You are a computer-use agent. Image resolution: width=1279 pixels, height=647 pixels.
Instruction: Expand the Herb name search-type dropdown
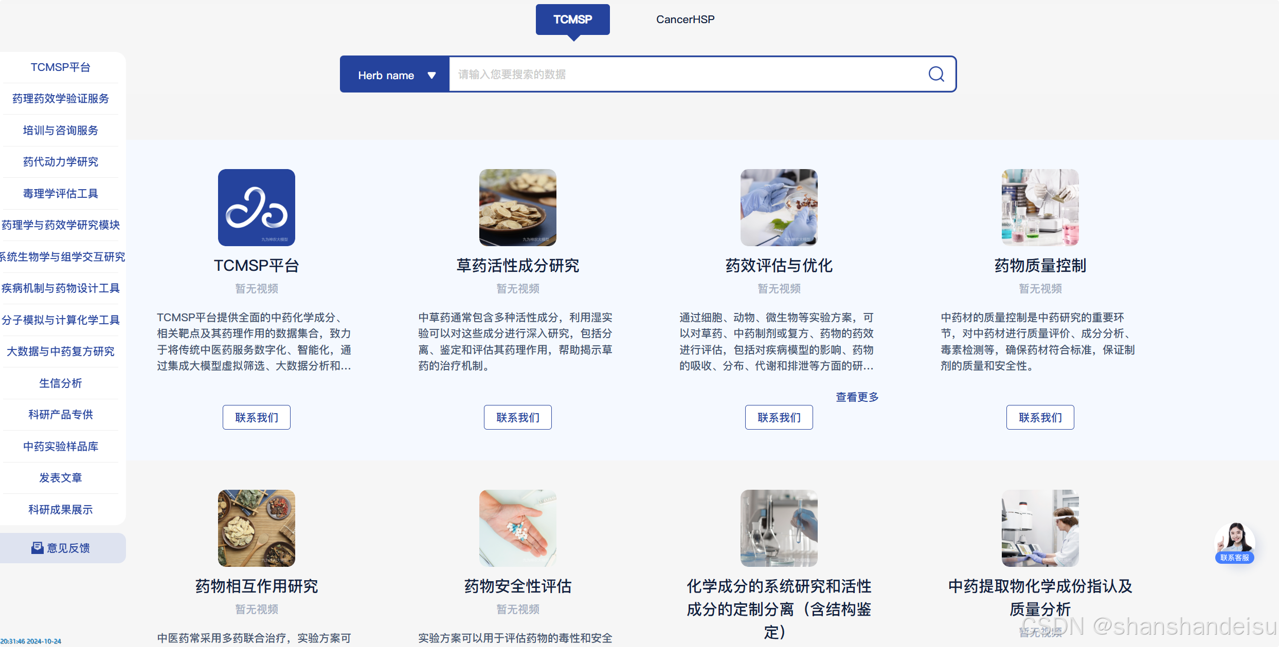395,75
